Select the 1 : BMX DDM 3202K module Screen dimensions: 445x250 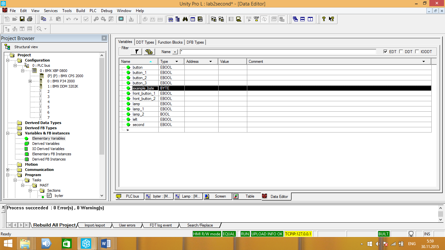tap(63, 86)
